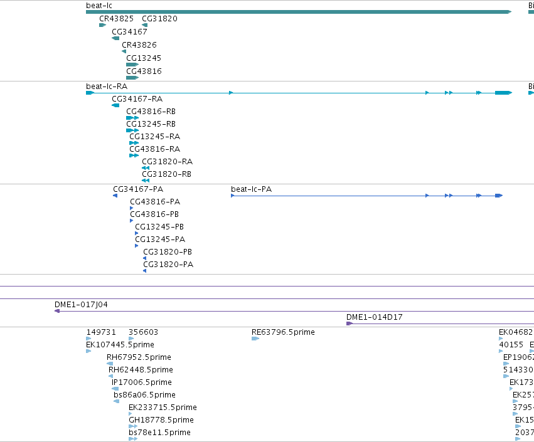
Task: Select the DME1-017J04 clone arrow end
Action: pos(57,311)
